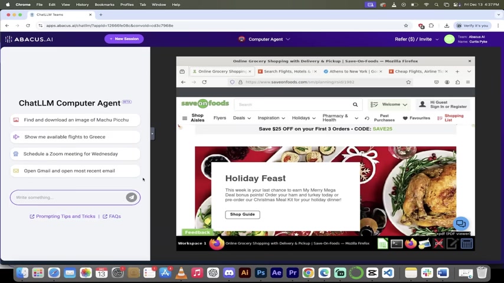Click the Save-On-Foods search magnifier icon
Screen dimensions: 504x283
(x=355, y=105)
